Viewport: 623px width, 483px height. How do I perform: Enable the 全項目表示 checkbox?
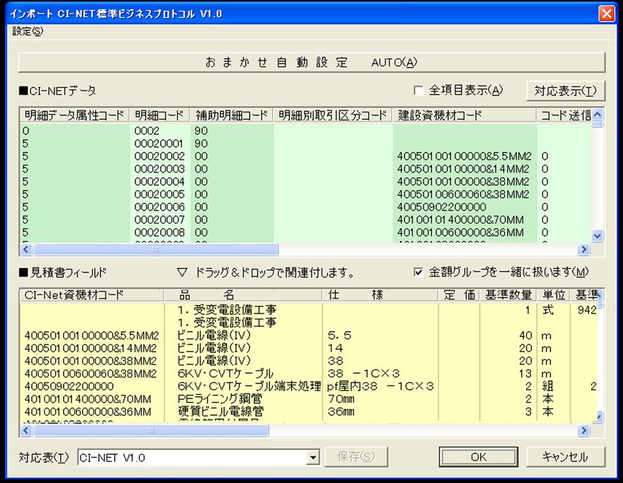click(419, 90)
